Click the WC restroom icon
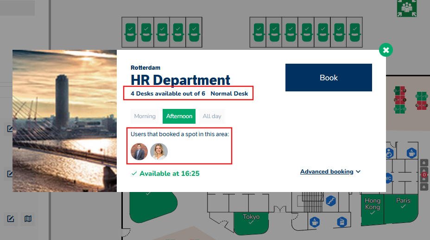 pyautogui.click(x=388, y=178)
